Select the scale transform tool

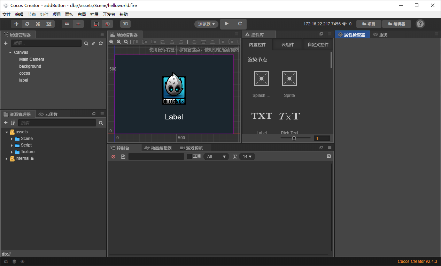click(38, 24)
